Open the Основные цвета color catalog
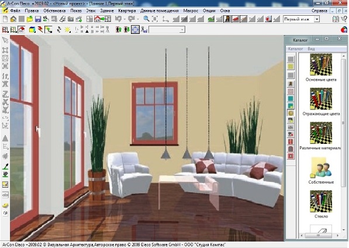 321,67
